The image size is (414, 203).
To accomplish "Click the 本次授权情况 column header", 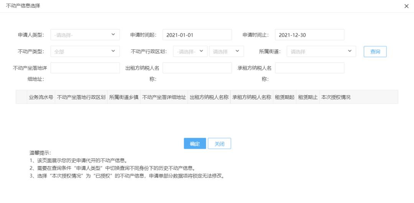I will [x=336, y=97].
